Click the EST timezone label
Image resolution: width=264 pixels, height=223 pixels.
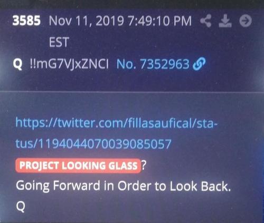pyautogui.click(x=59, y=42)
